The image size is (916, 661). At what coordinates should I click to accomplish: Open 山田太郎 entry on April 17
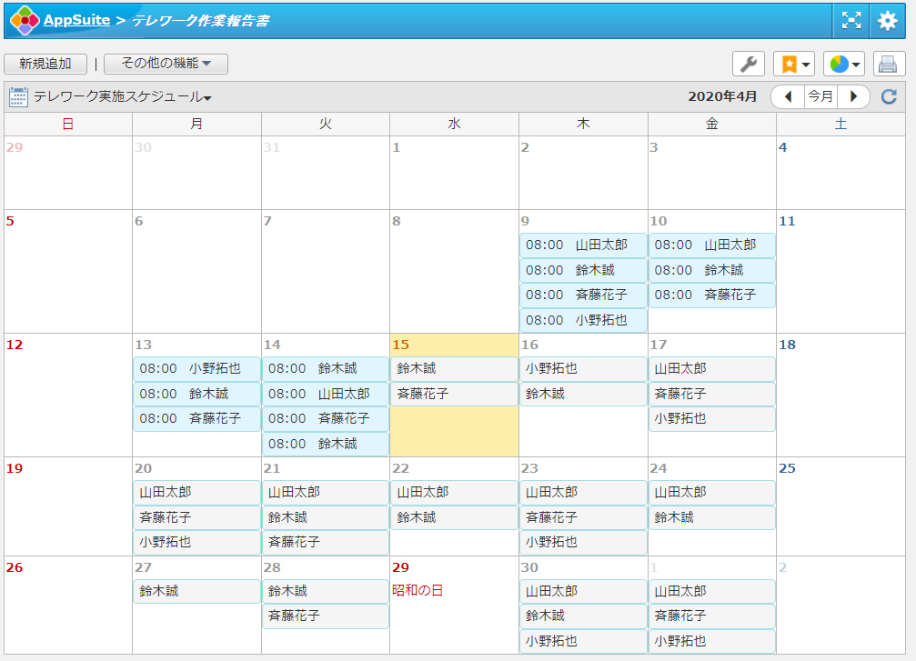711,369
